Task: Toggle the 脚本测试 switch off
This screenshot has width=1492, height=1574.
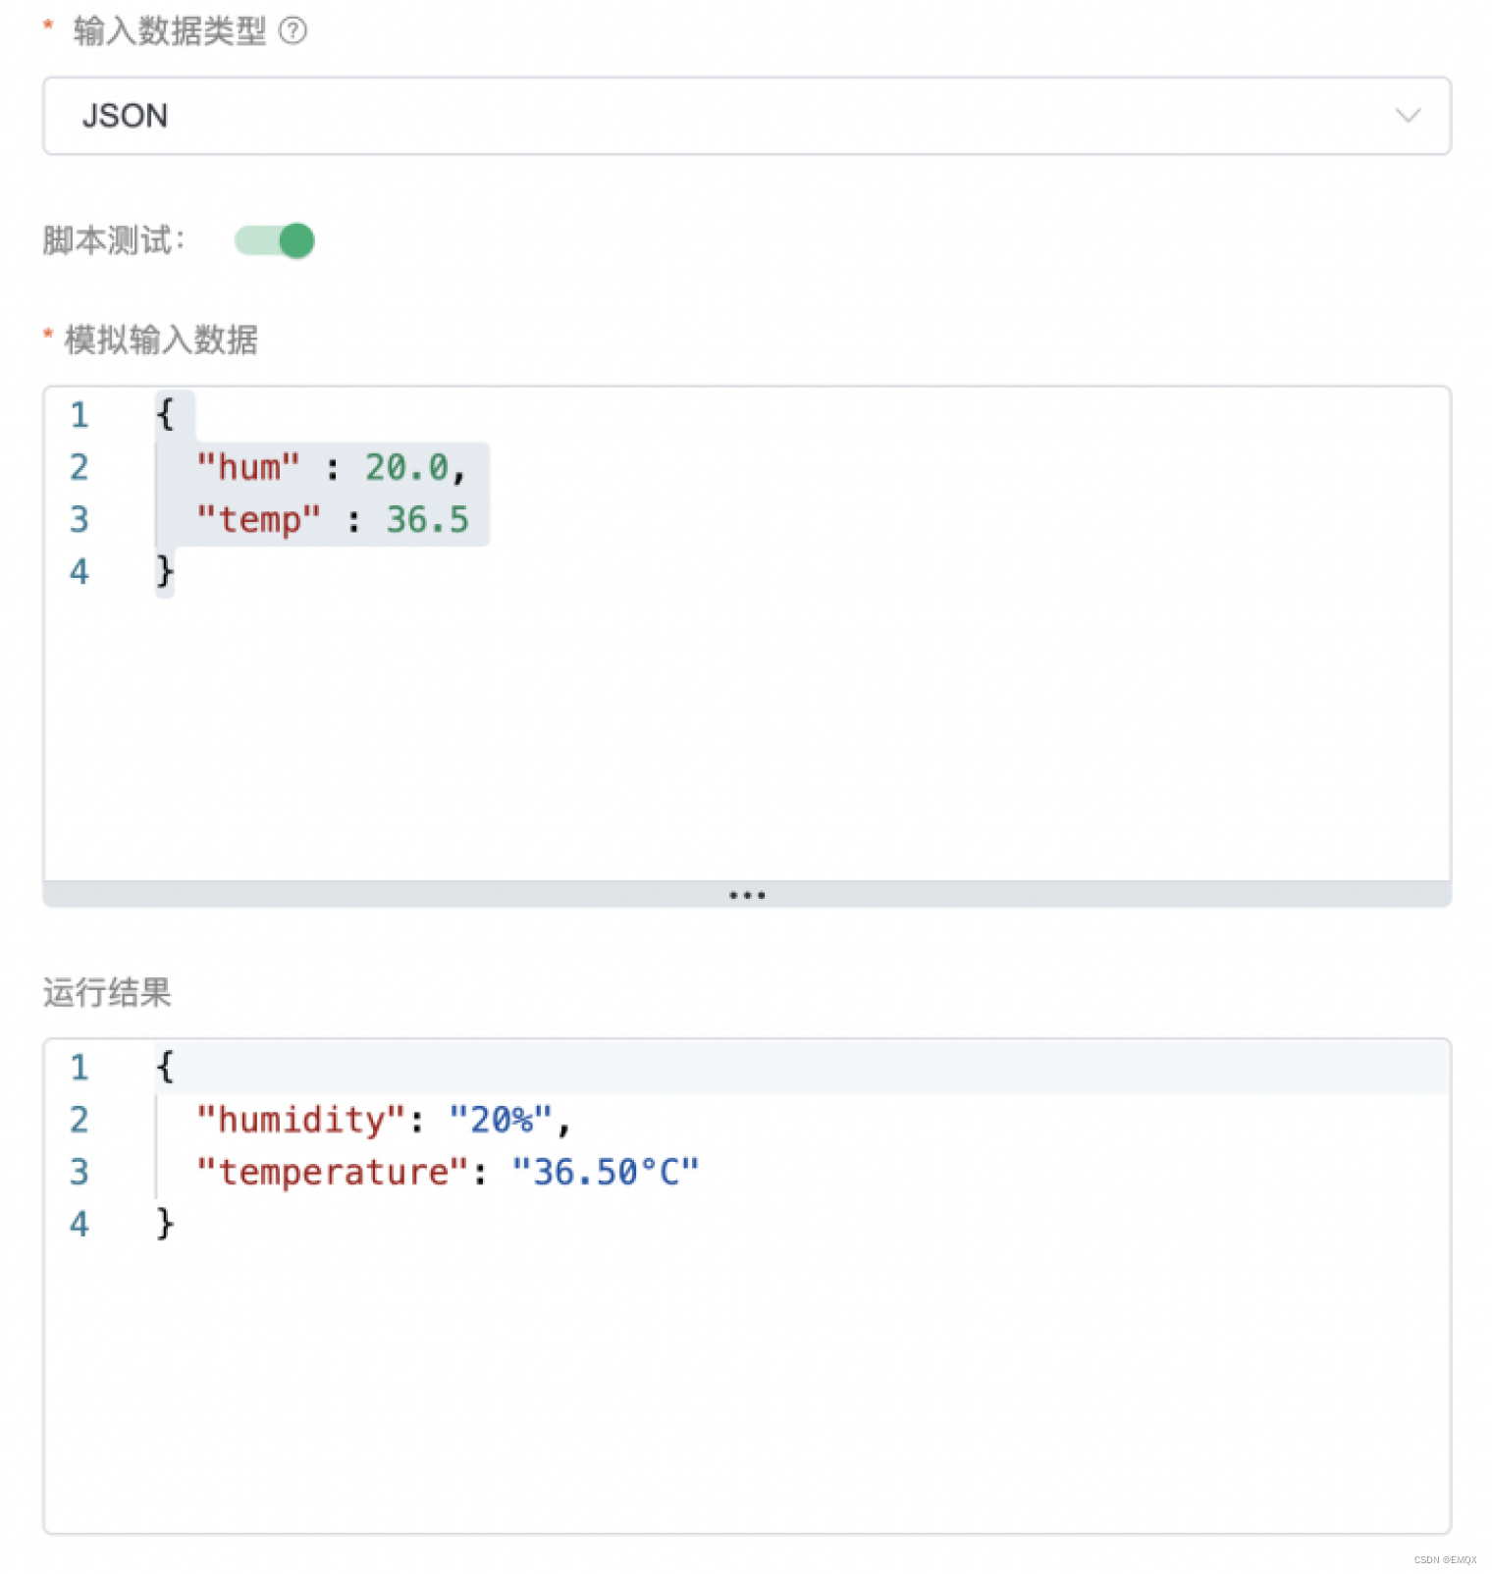Action: pos(275,240)
